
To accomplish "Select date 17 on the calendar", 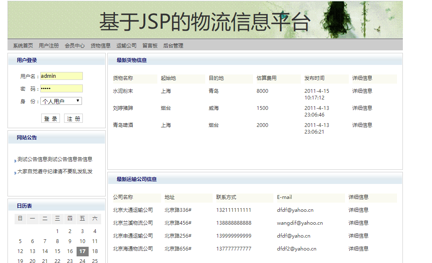I will 82,251.
